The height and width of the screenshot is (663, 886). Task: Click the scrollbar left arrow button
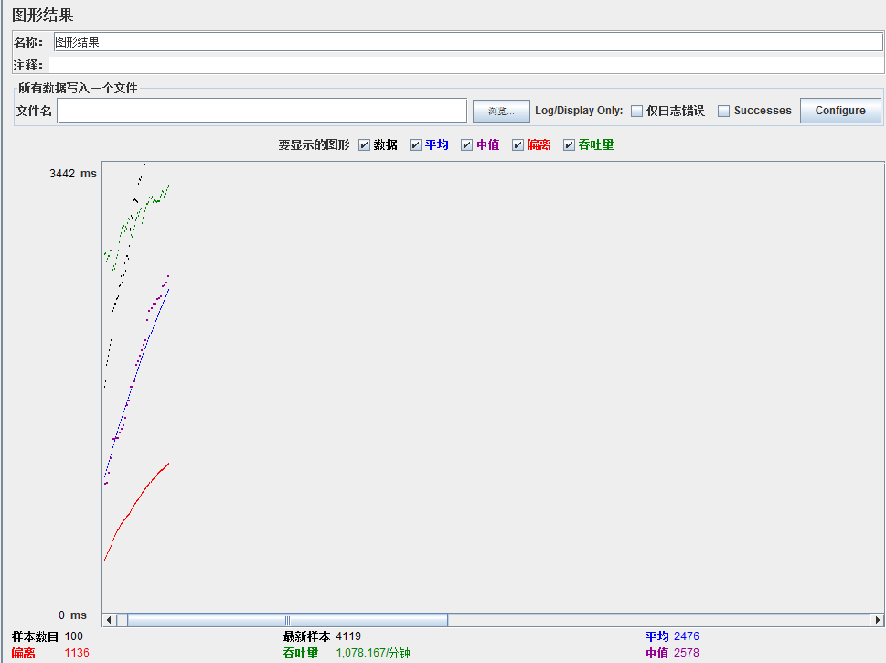point(109,620)
